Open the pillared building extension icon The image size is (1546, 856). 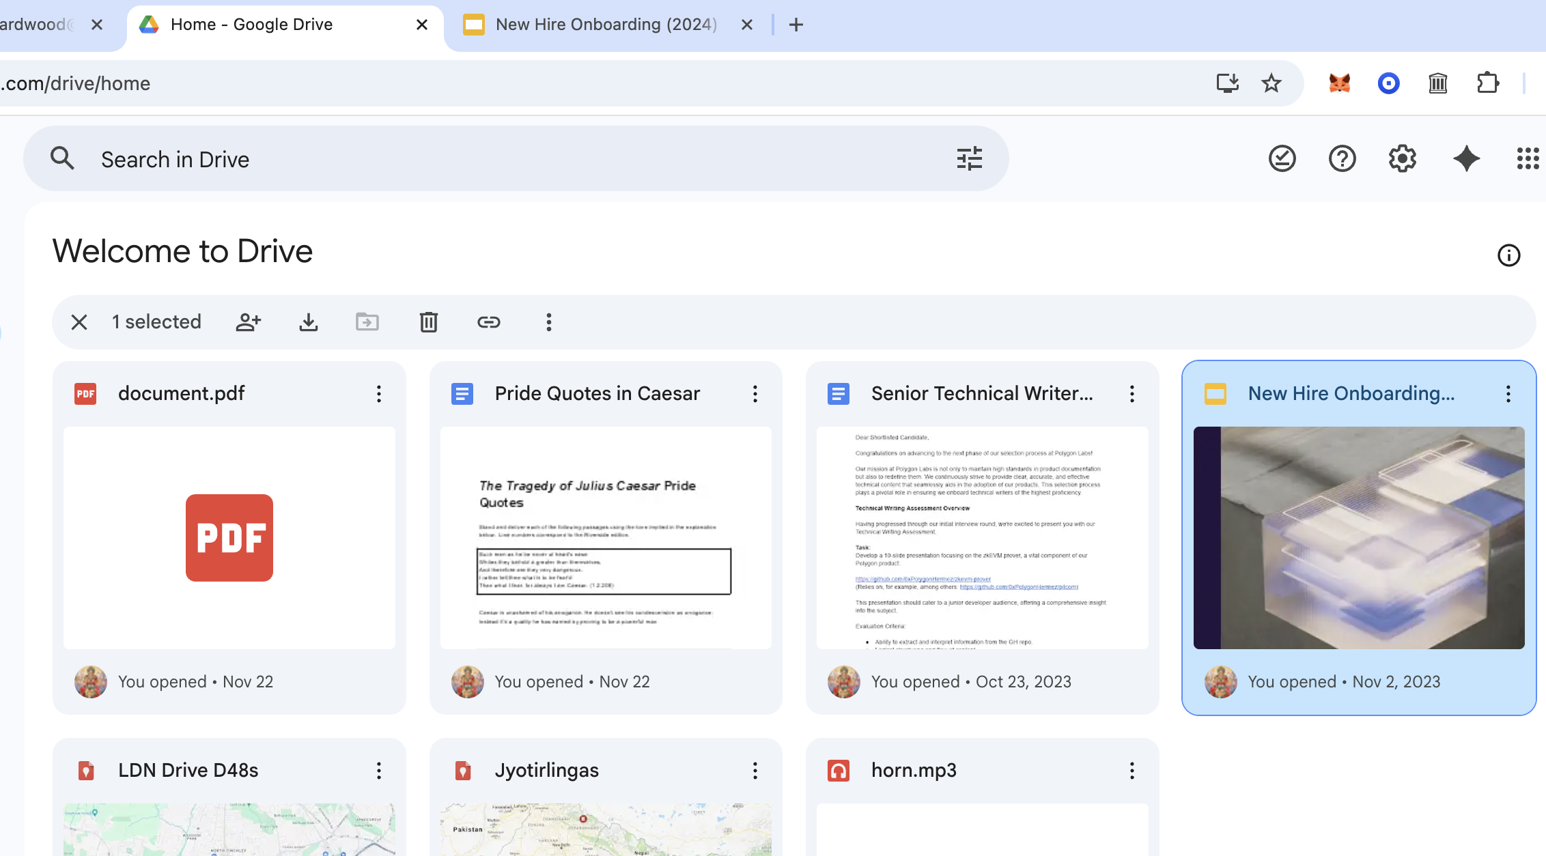point(1438,83)
